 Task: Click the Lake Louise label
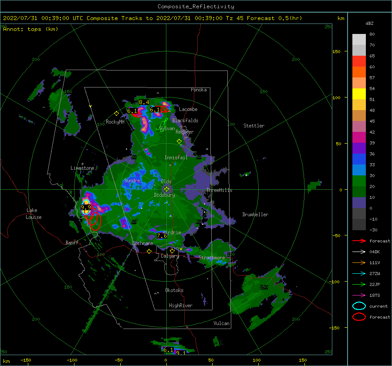[34, 214]
